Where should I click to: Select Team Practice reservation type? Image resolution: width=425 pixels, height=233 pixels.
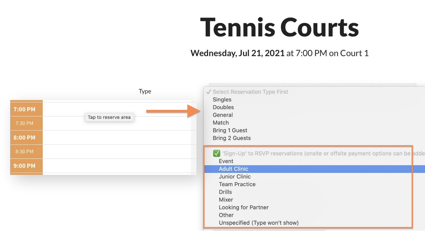(x=237, y=184)
